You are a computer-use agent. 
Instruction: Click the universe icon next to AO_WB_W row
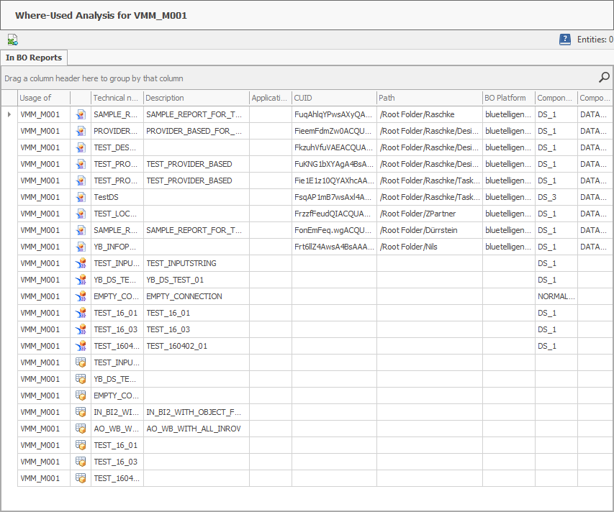(81, 428)
